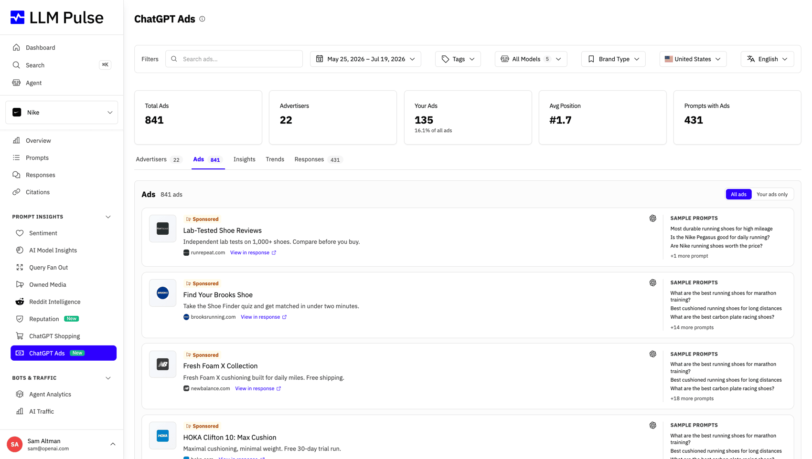This screenshot has height=459, width=812.
Task: Collapse the Bots & Traffic section
Action: pos(108,378)
